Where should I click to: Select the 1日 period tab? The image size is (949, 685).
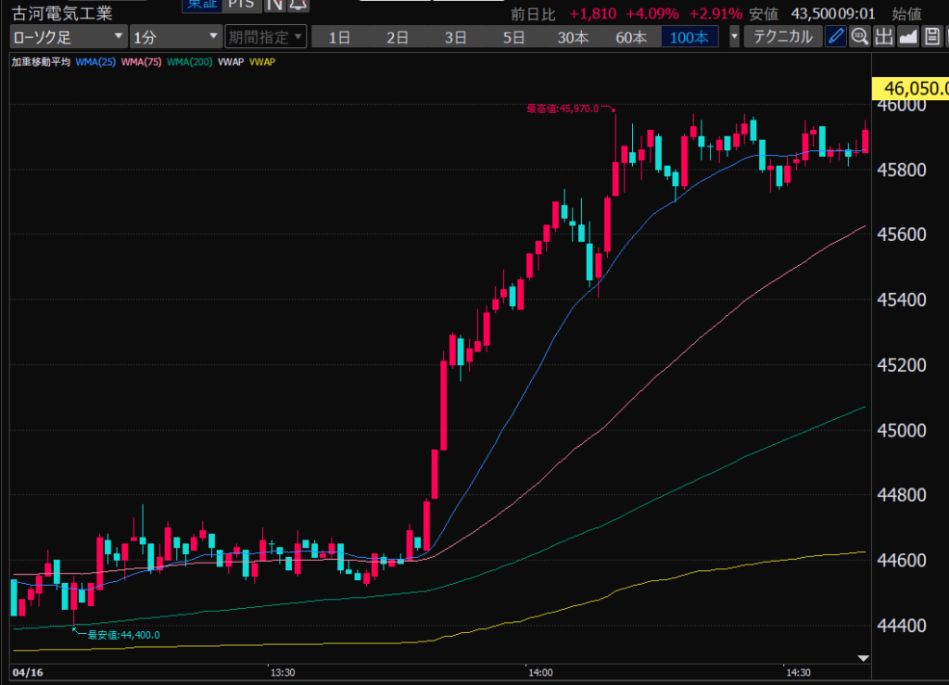[340, 37]
